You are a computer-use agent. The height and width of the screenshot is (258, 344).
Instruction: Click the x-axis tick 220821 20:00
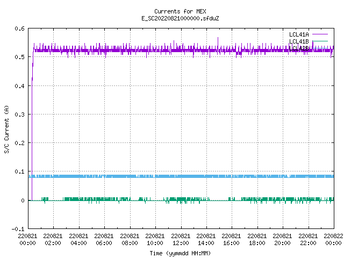[282, 240]
